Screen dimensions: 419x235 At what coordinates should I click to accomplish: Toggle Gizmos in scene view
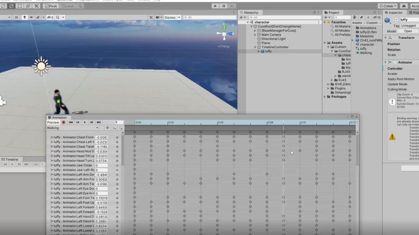pos(170,17)
